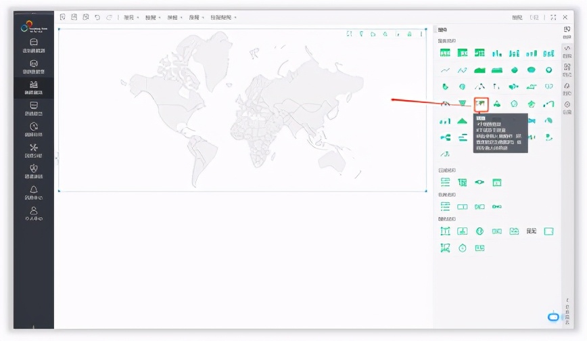Click the Yonghong logo in left sidebar
The image size is (587, 341).
point(34,26)
